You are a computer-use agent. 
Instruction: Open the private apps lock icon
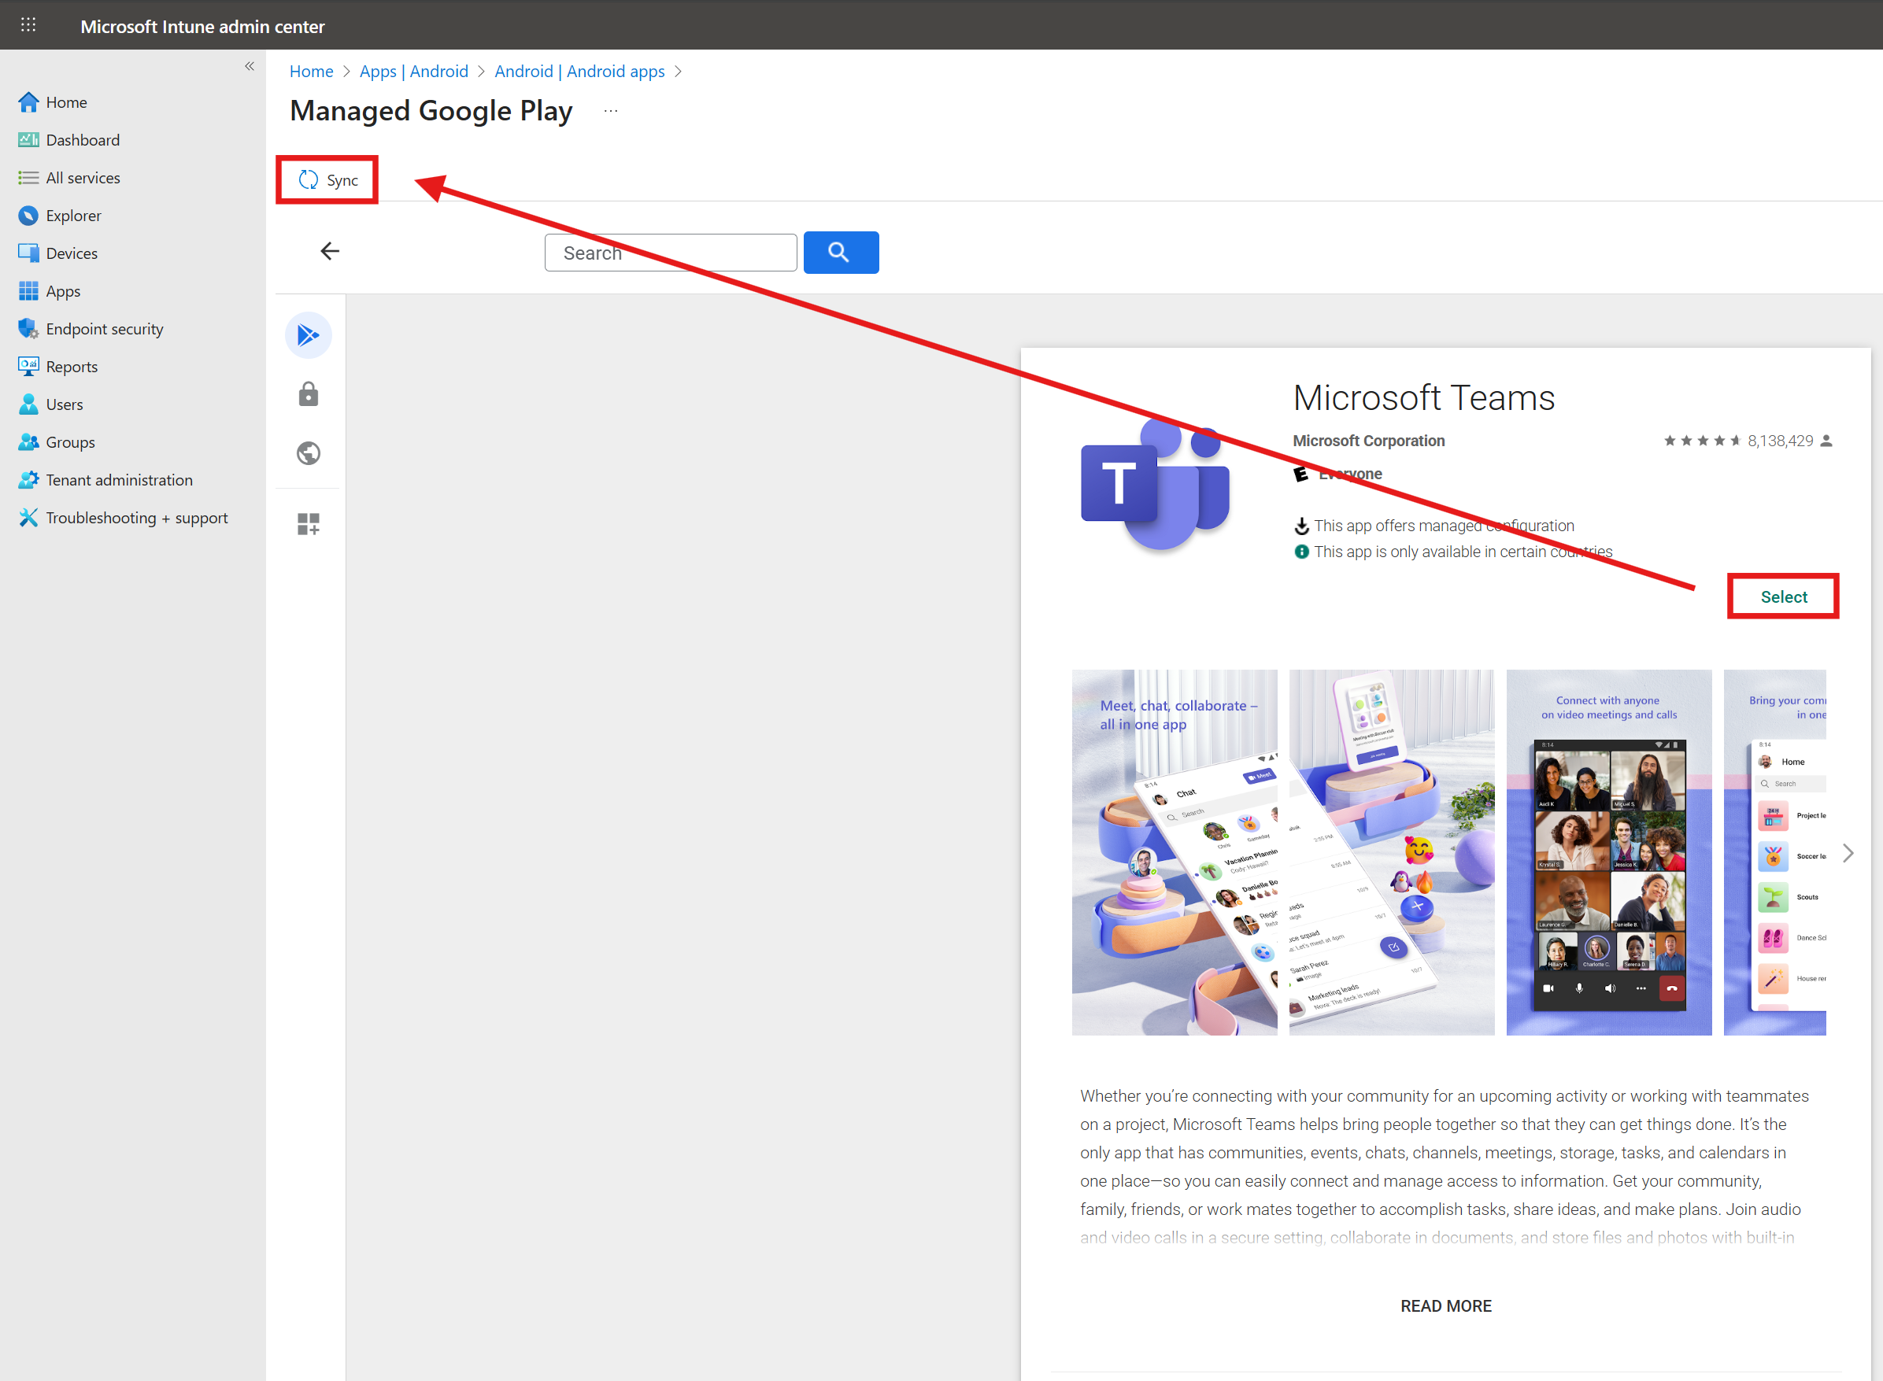pos(309,393)
